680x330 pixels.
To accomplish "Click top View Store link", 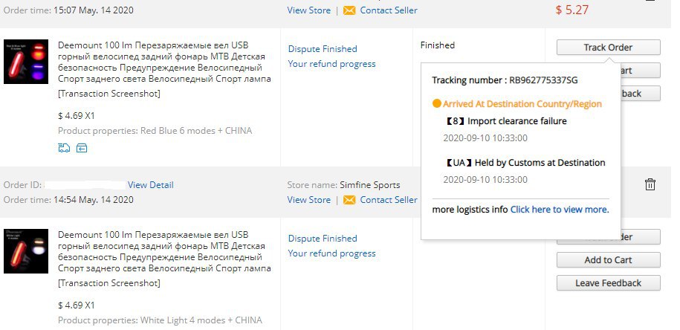I will (x=308, y=10).
